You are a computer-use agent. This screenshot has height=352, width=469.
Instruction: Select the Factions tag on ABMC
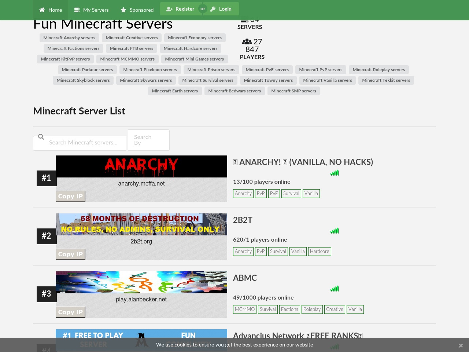tap(289, 309)
